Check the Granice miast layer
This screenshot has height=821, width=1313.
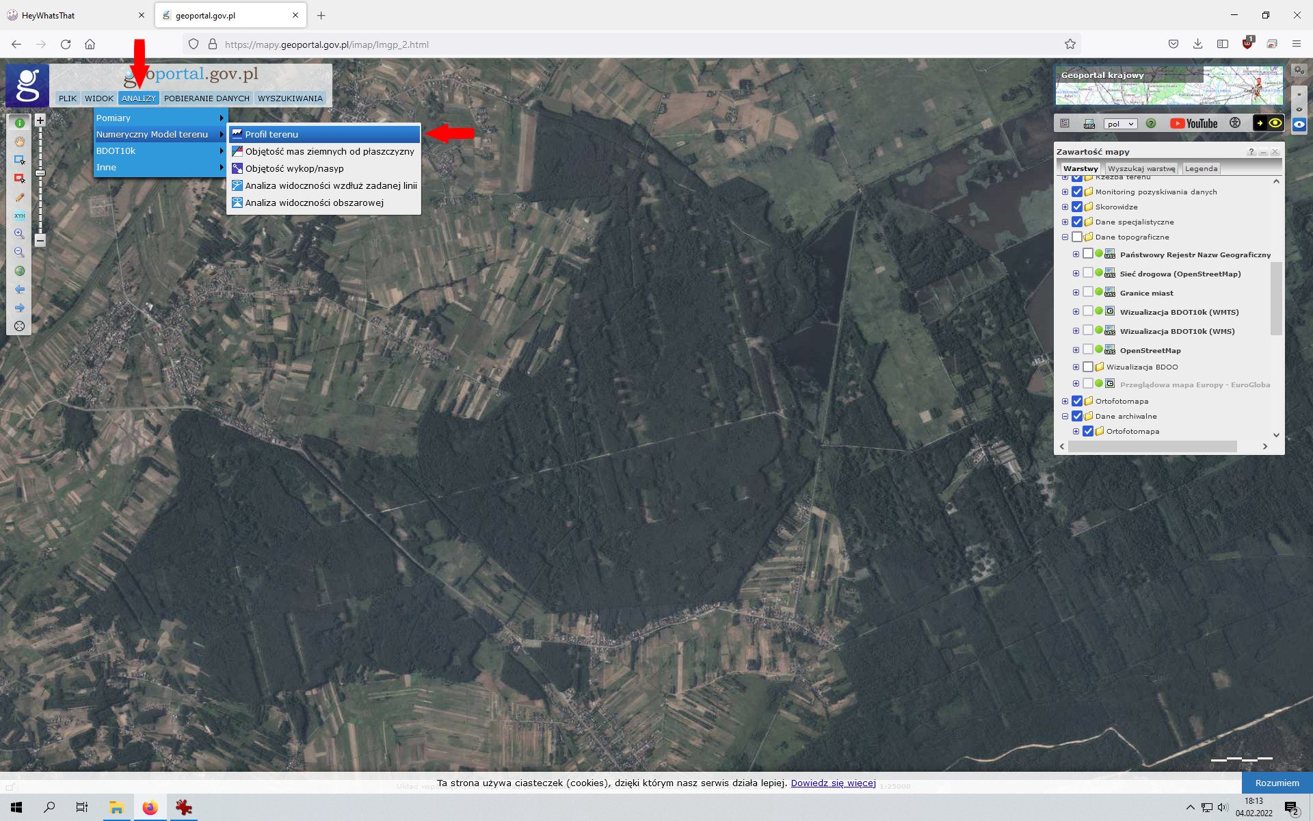pyautogui.click(x=1088, y=293)
